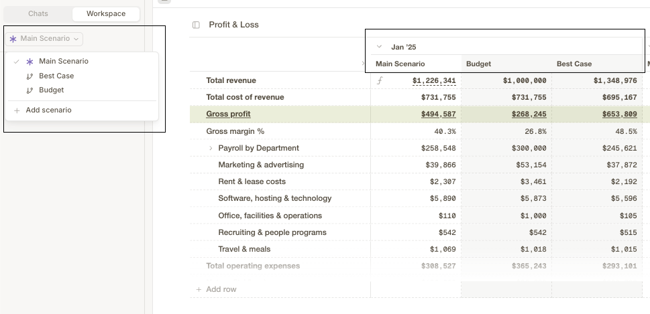Screen dimensions: 650x314
Task: Switch to the Chats tab
Action: (x=38, y=13)
